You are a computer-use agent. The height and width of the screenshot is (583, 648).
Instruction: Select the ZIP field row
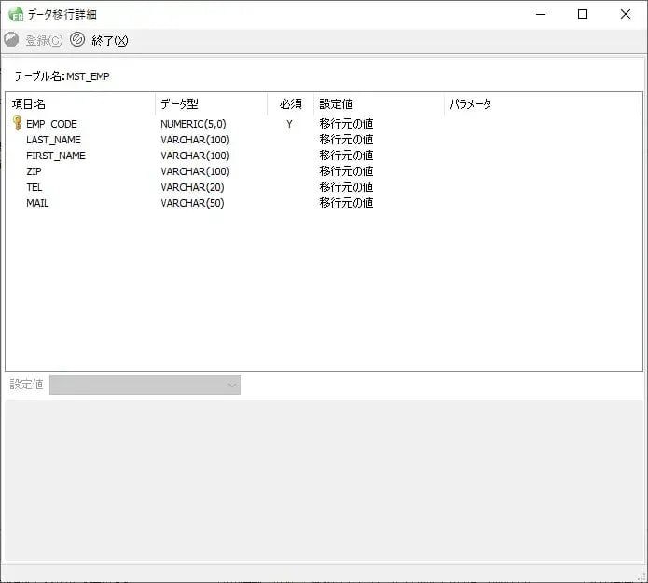(x=34, y=171)
